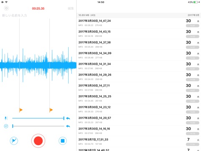Image resolution: width=201 pixels, height=151 pixels.
Task: Open recording 2017年3月7日_17_51_33
Action: (139, 142)
